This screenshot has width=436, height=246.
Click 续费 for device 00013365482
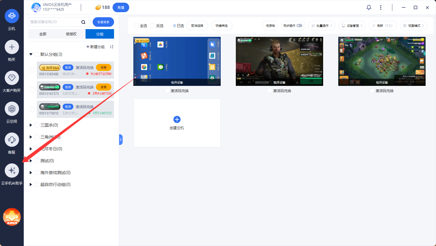(104, 67)
